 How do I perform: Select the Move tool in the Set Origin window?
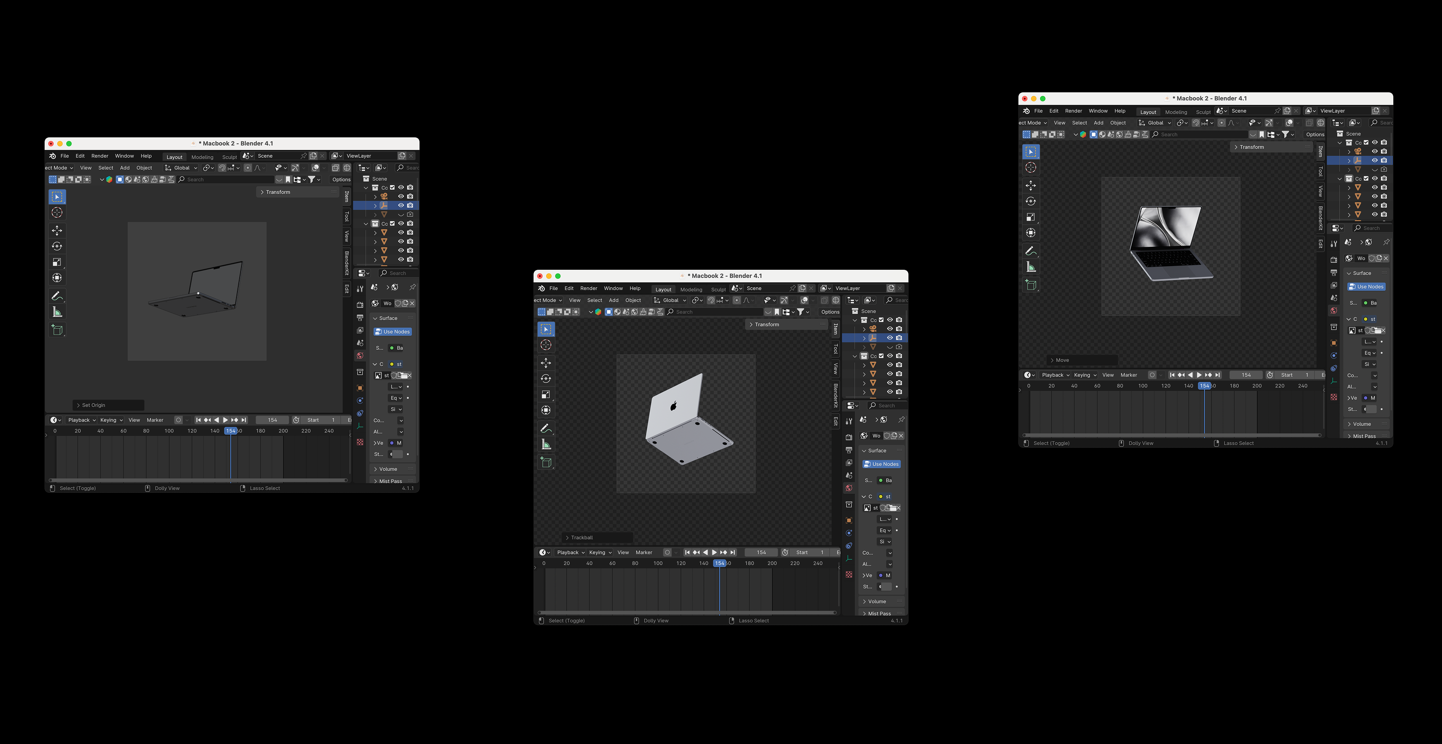pyautogui.click(x=57, y=231)
